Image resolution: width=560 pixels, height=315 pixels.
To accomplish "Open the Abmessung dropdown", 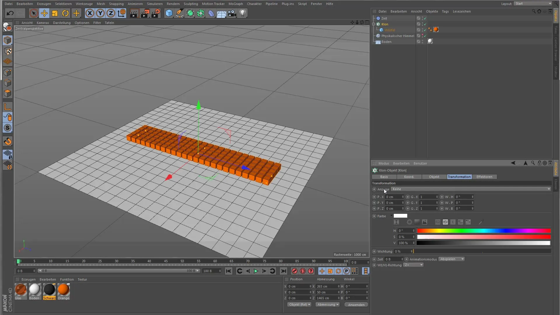I will coord(328,304).
